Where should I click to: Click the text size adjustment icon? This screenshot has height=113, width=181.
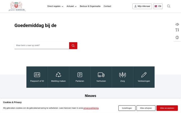(177, 30)
